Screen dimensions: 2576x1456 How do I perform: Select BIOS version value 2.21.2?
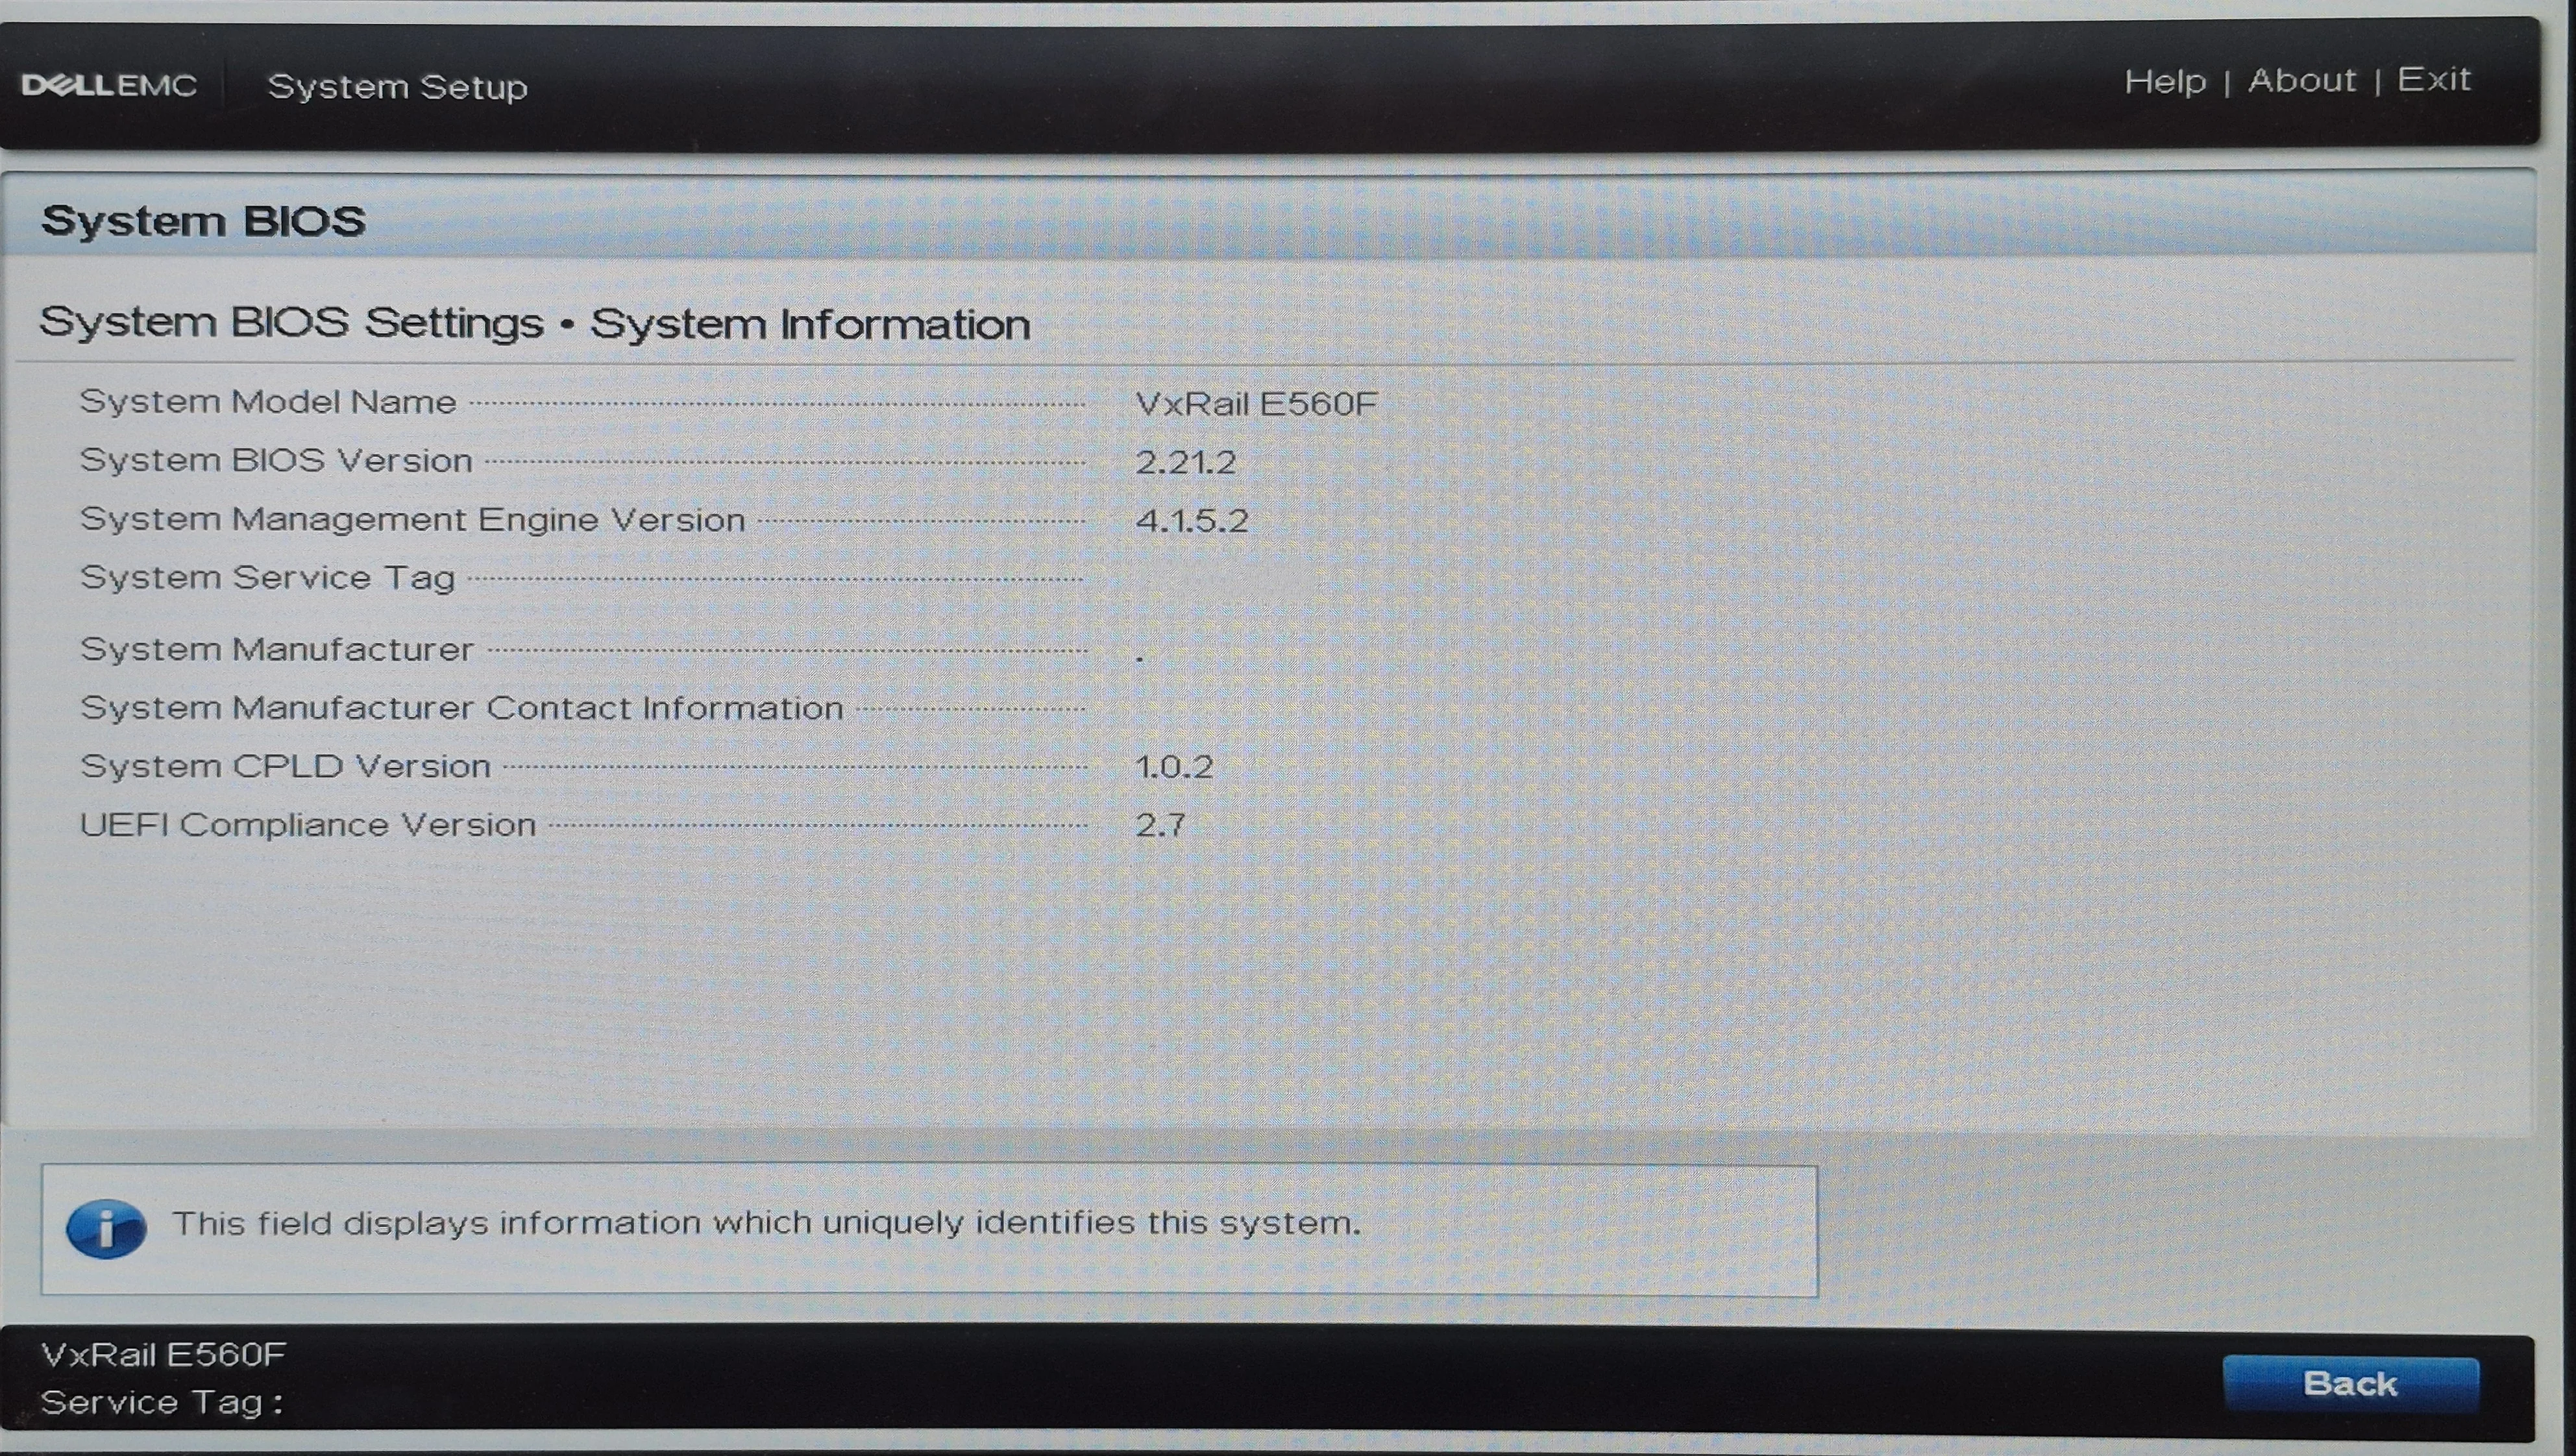1185,462
